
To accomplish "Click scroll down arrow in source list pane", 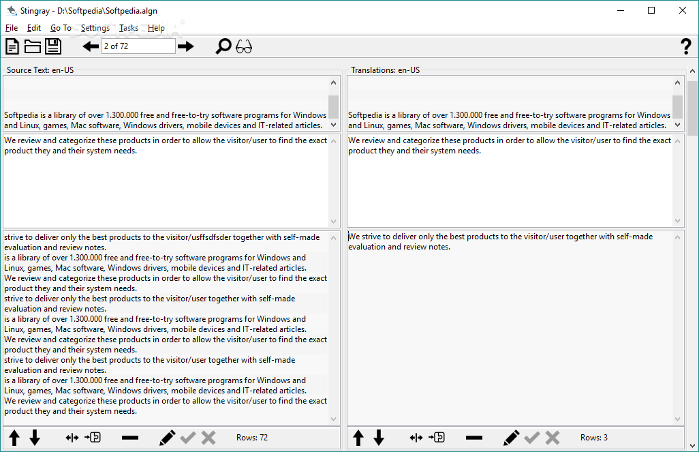I will click(x=333, y=419).
